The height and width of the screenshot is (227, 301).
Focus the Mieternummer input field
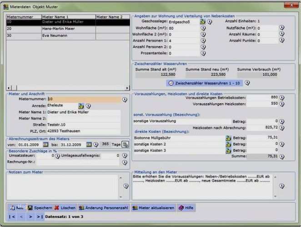[x=84, y=99]
